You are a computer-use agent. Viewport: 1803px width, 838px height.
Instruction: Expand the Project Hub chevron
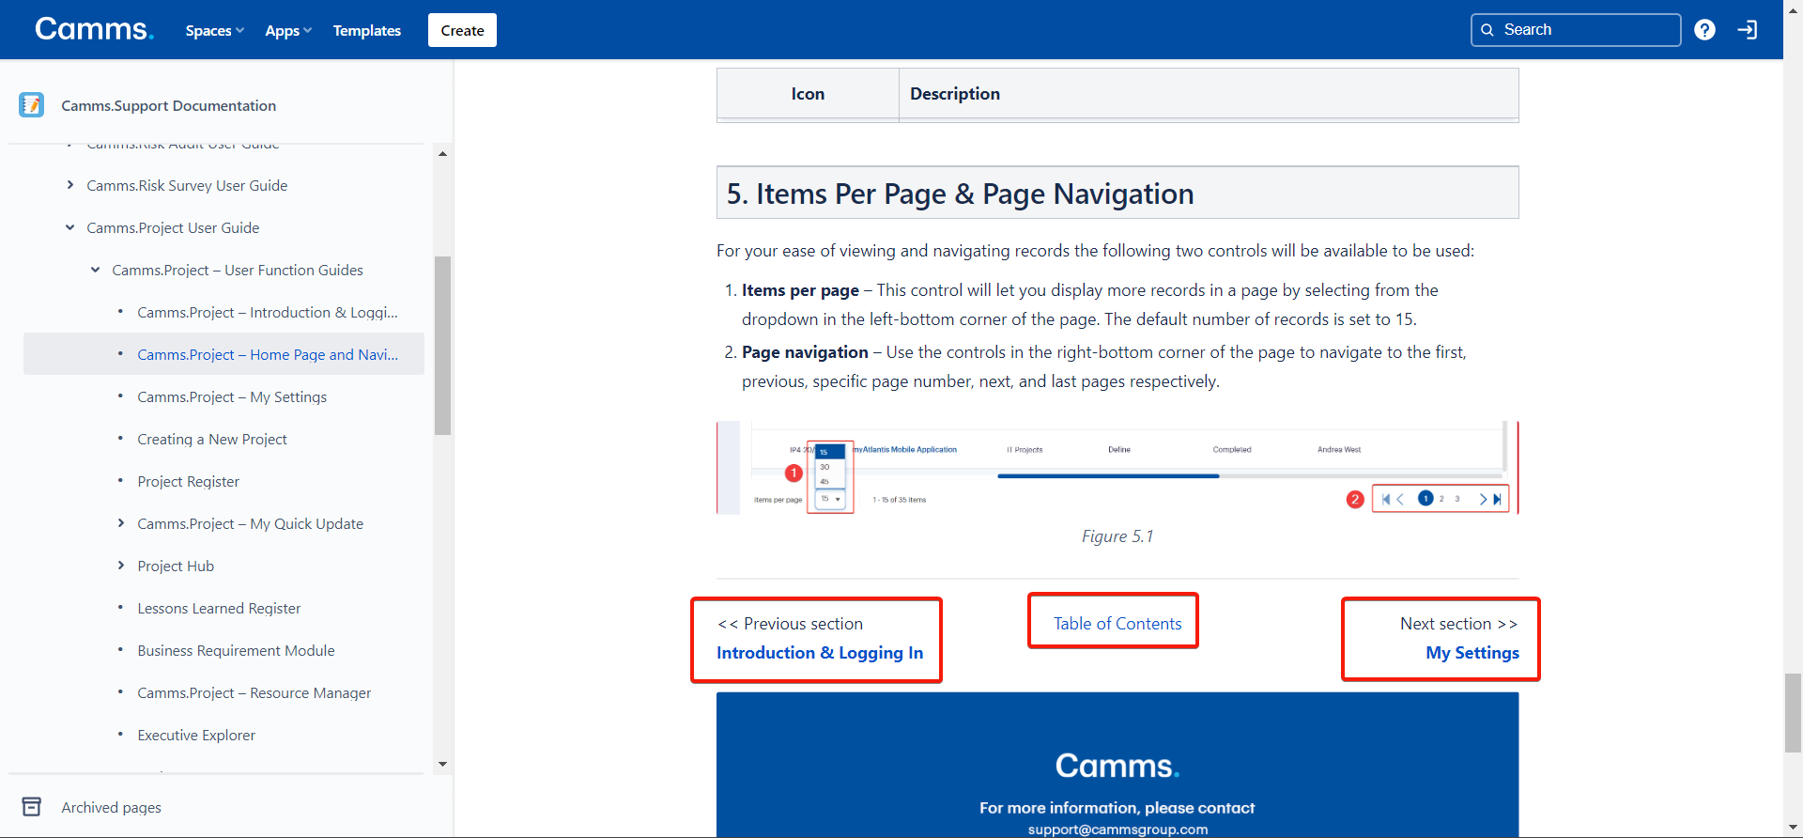pos(121,566)
